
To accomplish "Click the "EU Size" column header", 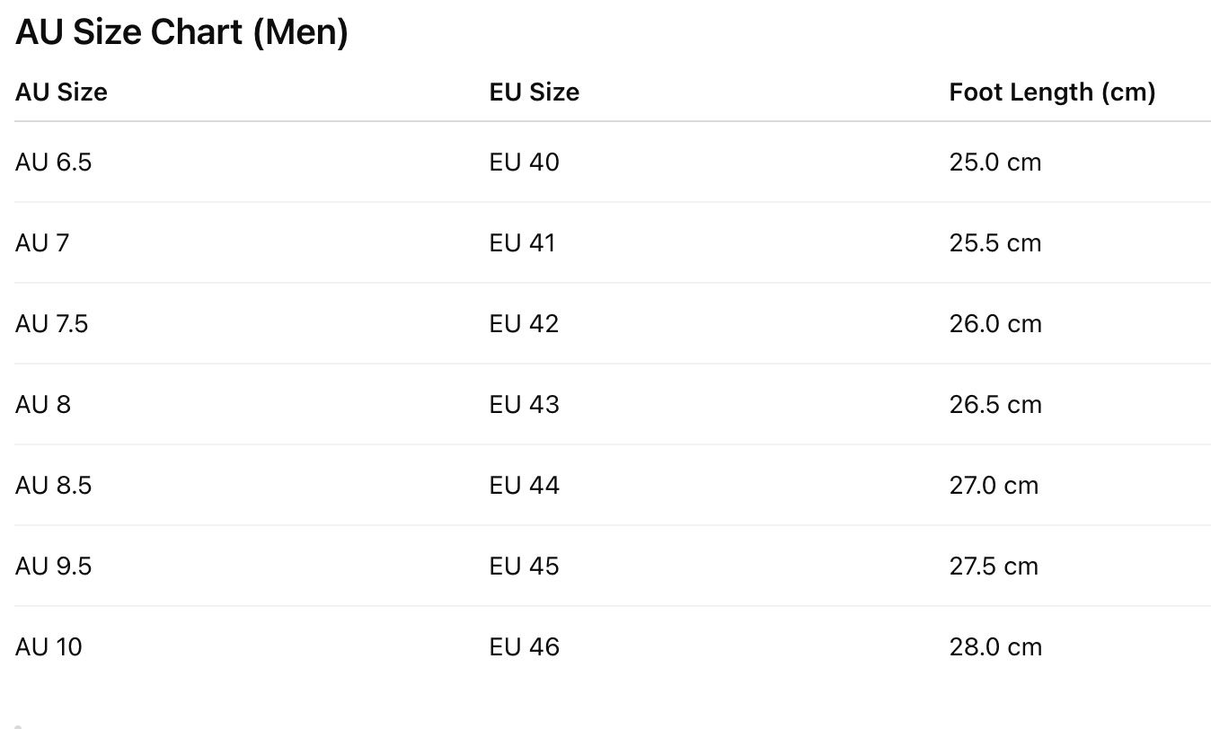I will click(535, 92).
